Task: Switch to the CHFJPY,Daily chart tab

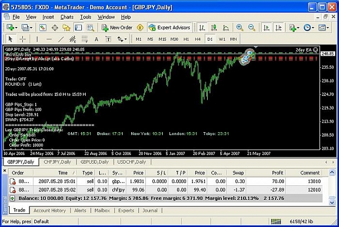Action: 57,162
